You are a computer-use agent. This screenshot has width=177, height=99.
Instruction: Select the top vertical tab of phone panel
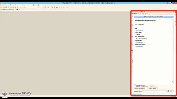pyautogui.click(x=132, y=20)
